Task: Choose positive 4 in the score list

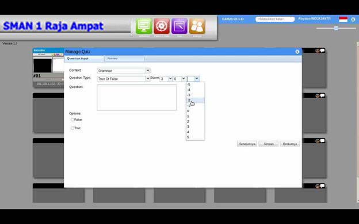Action: [x=195, y=132]
